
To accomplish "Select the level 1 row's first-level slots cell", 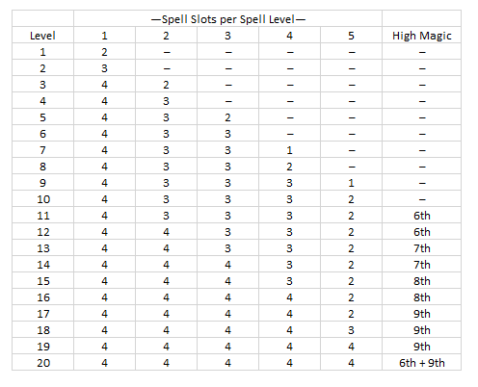I will (104, 52).
